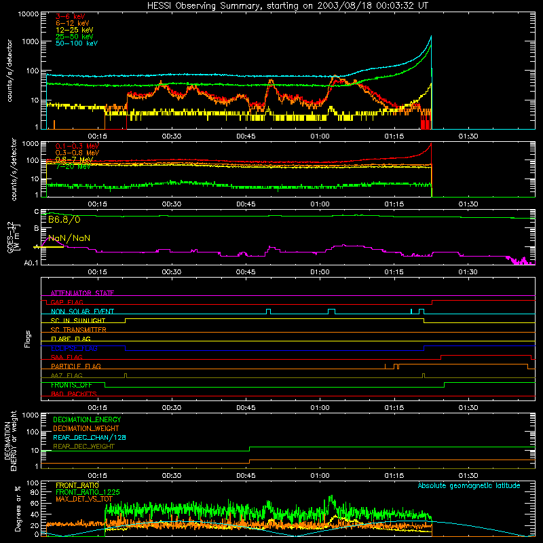Click the FRONT_RATIO legend label

(x=77, y=485)
